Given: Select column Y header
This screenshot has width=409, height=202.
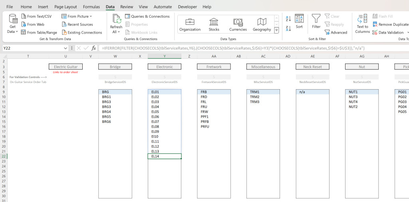Looking at the screenshot, I should pyautogui.click(x=164, y=56).
